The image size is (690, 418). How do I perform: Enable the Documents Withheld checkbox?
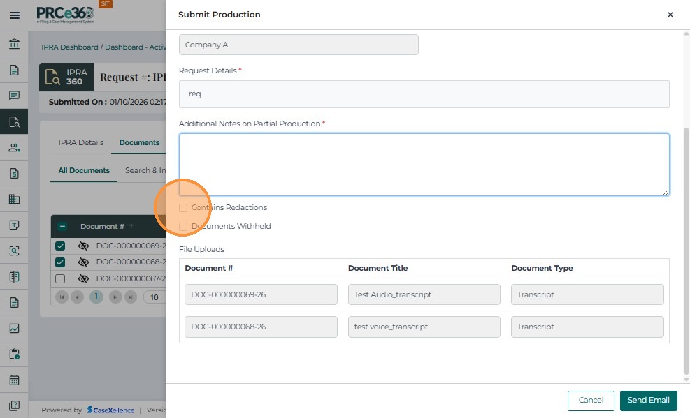[183, 227]
